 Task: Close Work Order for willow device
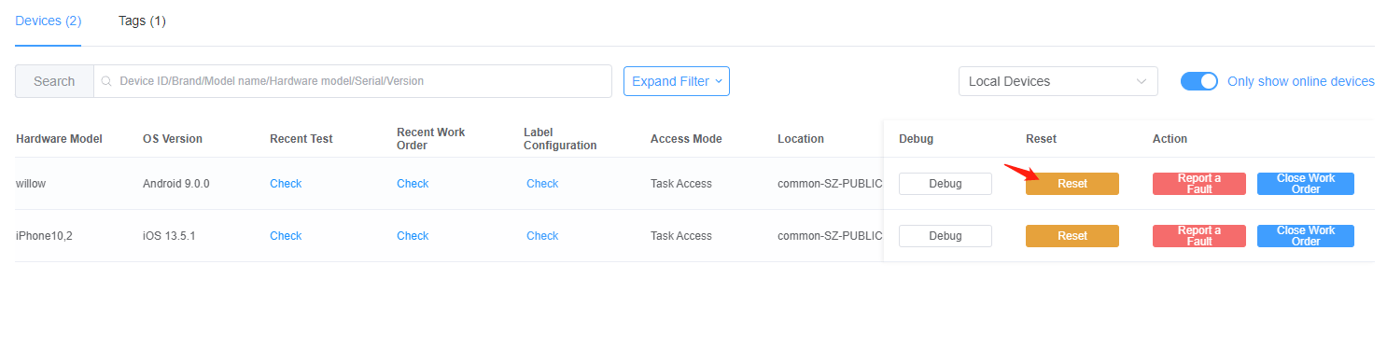tap(1306, 184)
